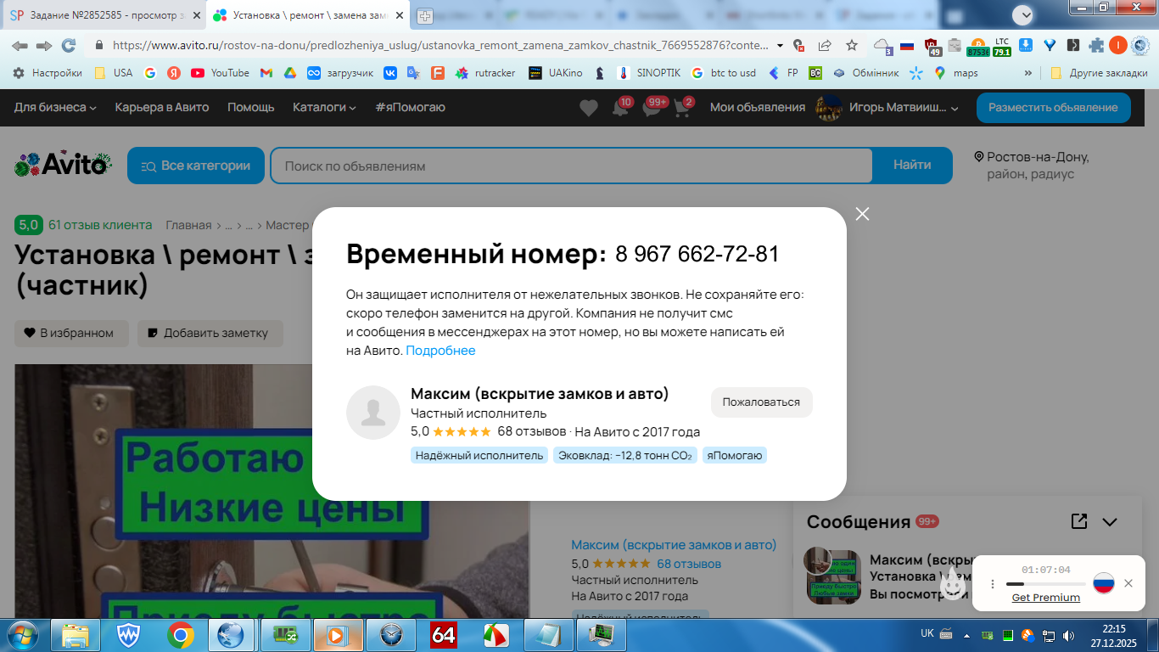Open Максим chat thumbnail in Сообщения

[x=832, y=575]
